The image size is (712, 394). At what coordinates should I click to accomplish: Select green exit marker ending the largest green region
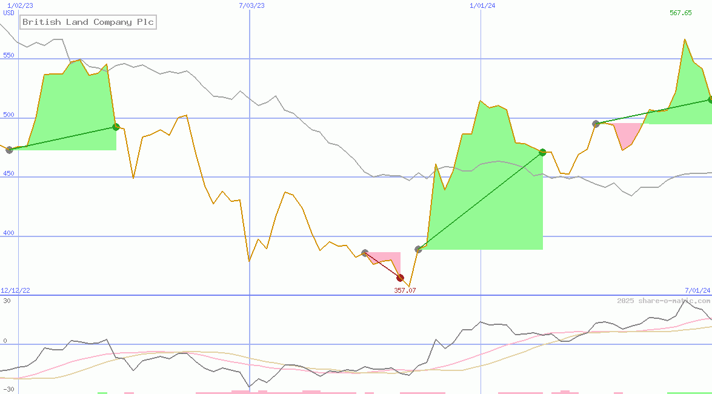coord(542,152)
